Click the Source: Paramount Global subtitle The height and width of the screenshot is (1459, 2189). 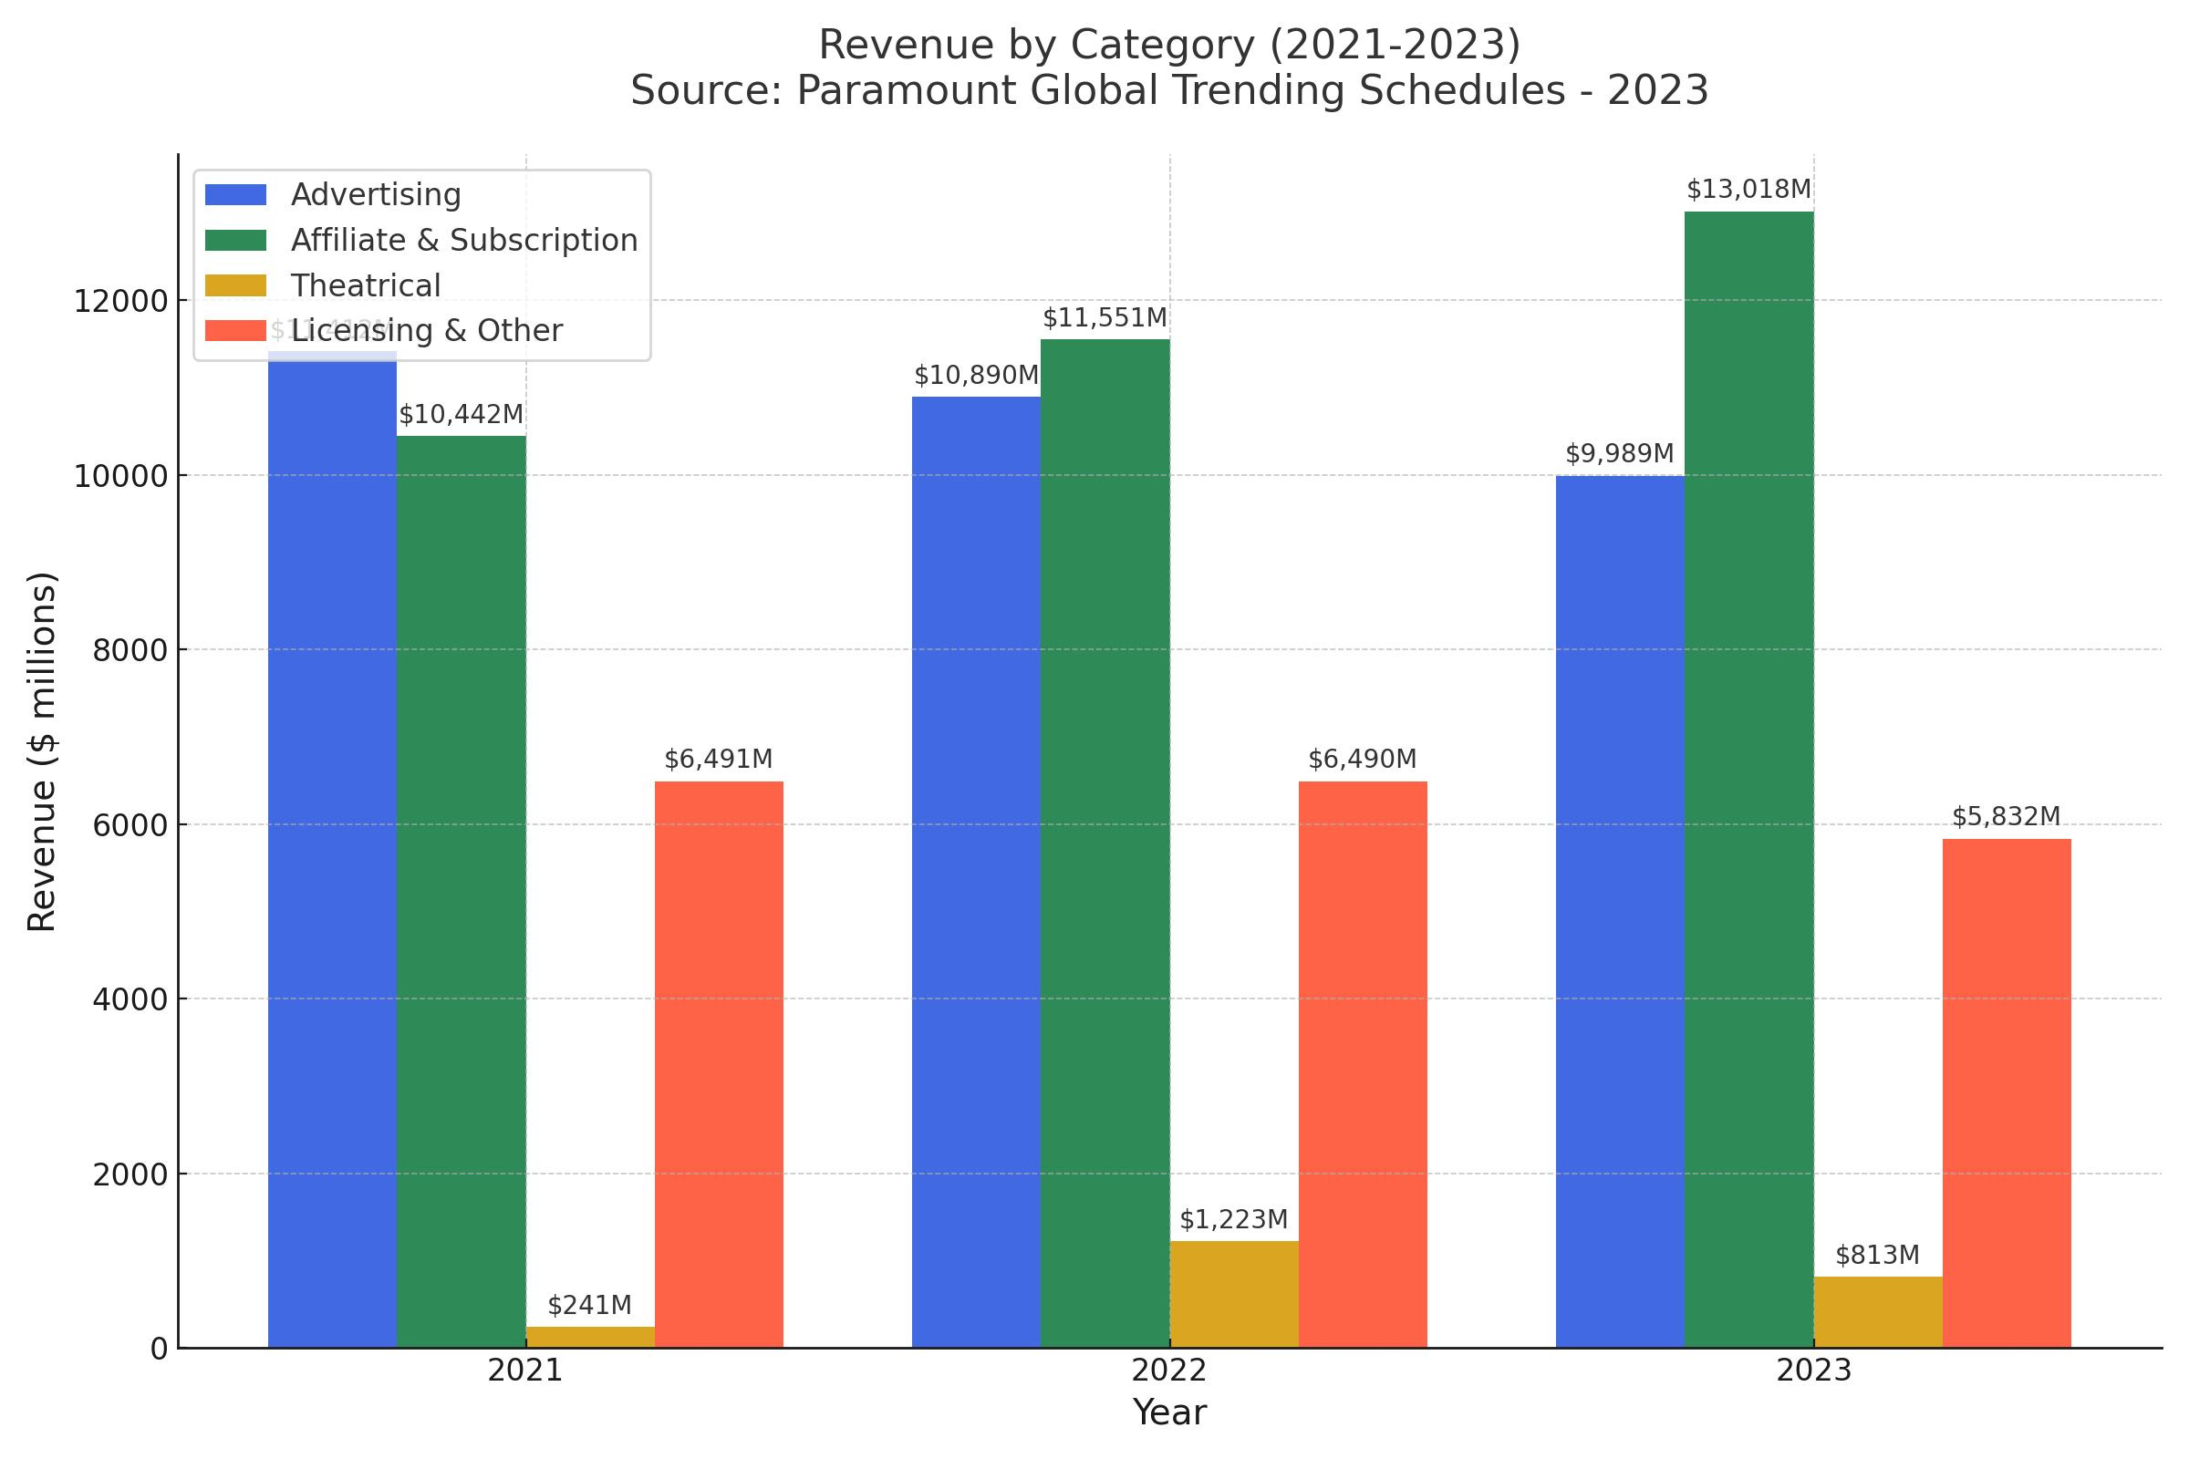click(1170, 91)
